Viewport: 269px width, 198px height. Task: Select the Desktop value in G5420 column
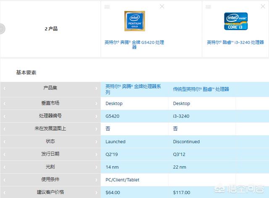click(x=114, y=103)
